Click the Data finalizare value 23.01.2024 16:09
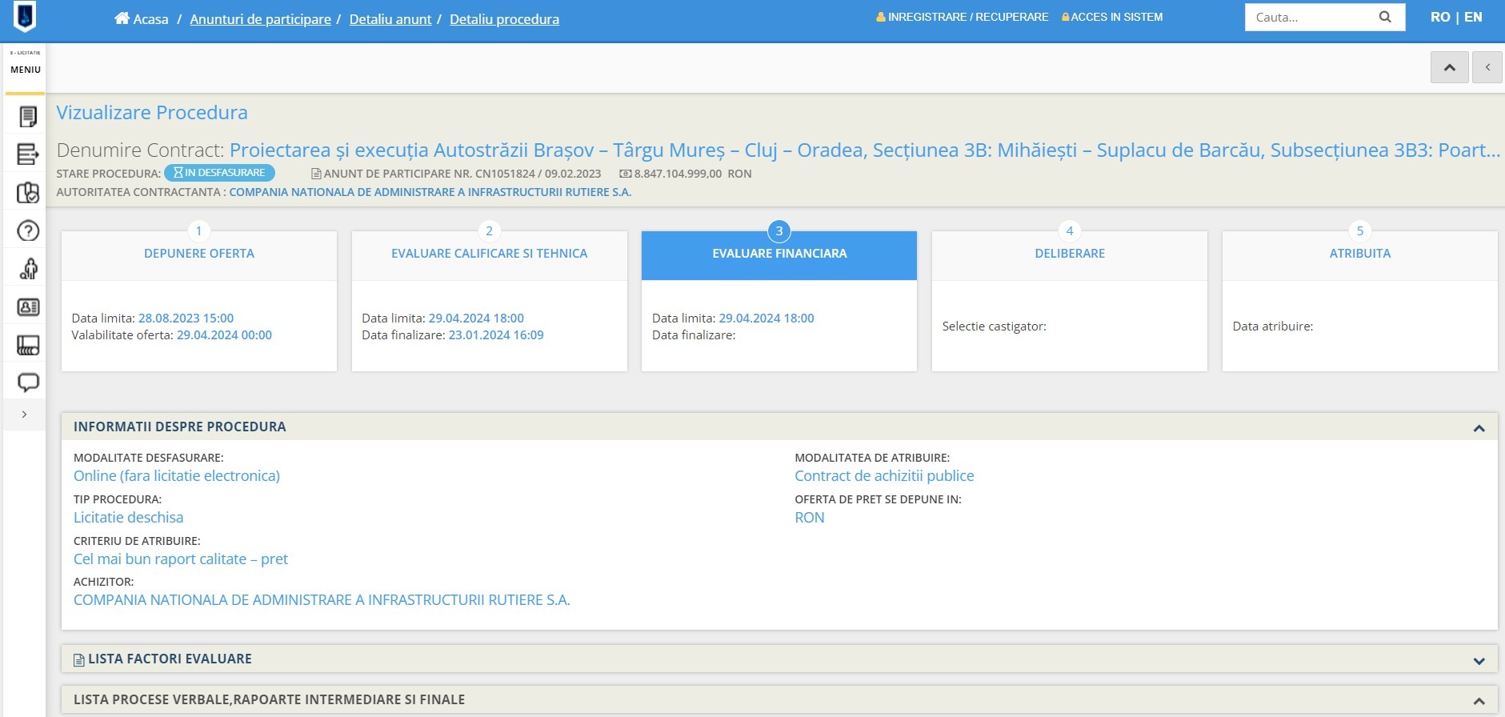Viewport: 1505px width, 717px height. [496, 335]
